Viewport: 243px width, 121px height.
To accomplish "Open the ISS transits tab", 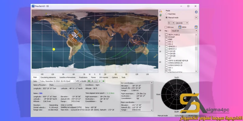I will [x=104, y=77].
